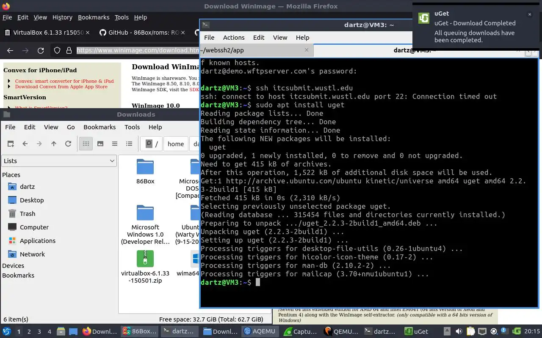Screen dimensions: 542x338
Task: Click Firefox back arrow button
Action: pos(10,50)
